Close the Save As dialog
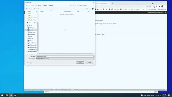Image resolution: width=172 pixels, height=97 pixels. pyautogui.click(x=94, y=2)
